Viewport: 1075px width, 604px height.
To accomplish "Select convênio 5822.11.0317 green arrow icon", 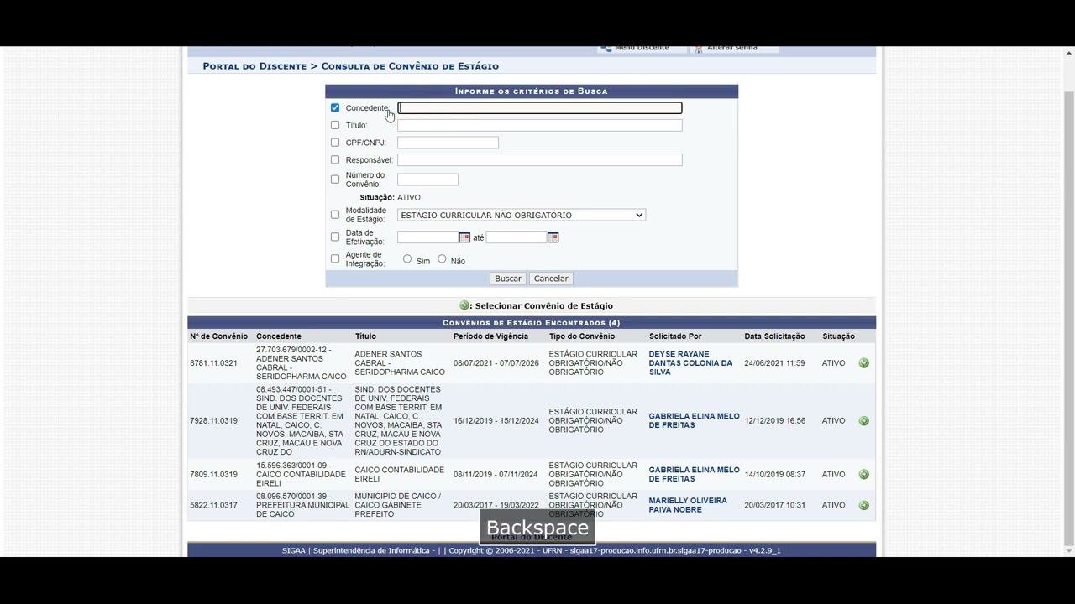I will (x=863, y=506).
